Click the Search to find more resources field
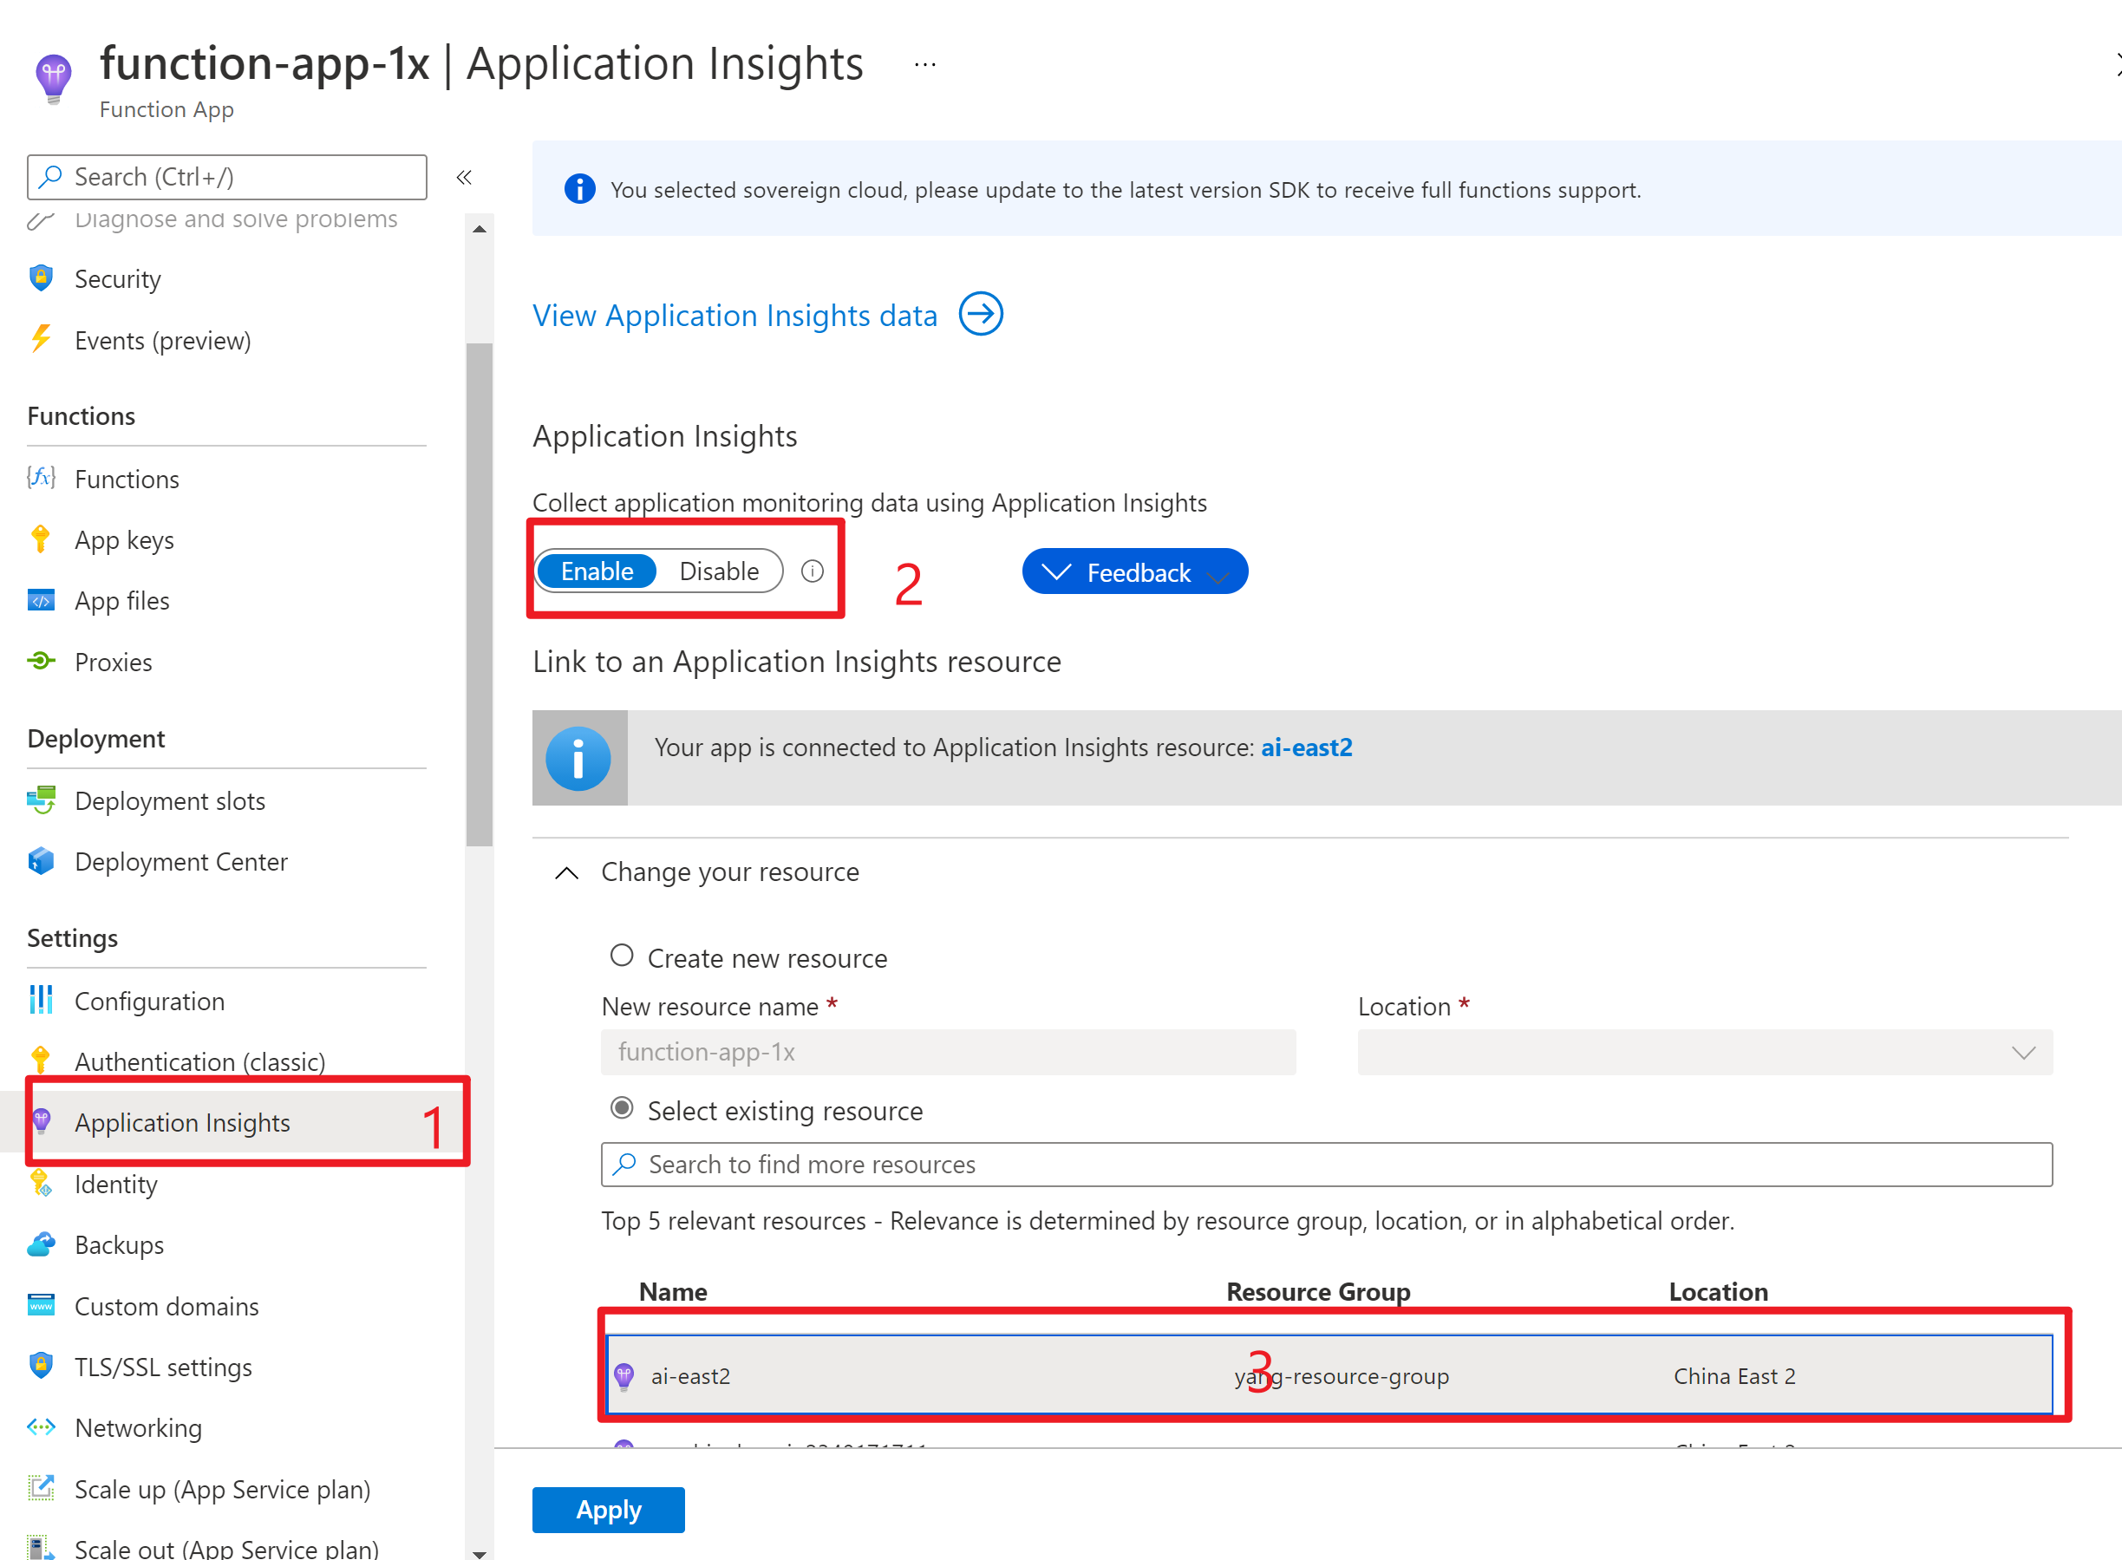This screenshot has width=2122, height=1560. click(x=1326, y=1165)
